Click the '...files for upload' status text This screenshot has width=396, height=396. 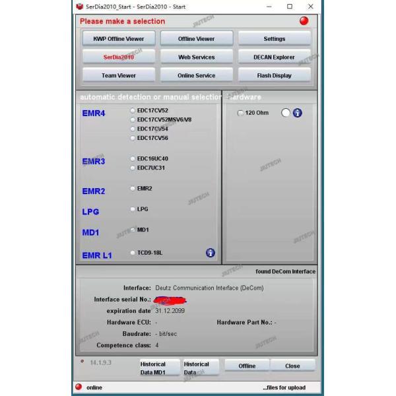click(284, 387)
